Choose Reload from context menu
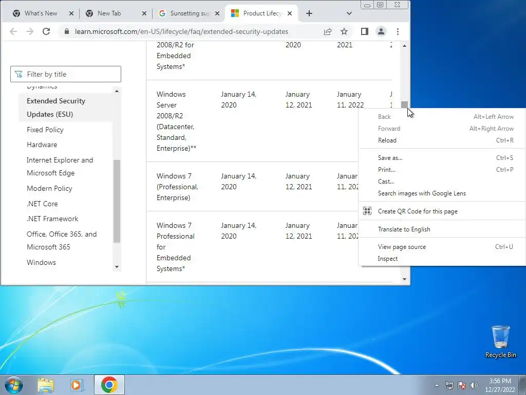 pyautogui.click(x=442, y=140)
